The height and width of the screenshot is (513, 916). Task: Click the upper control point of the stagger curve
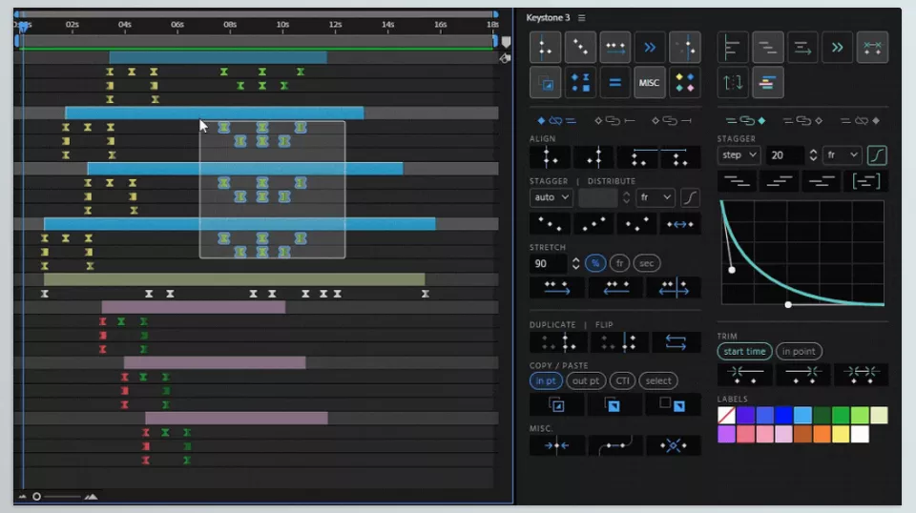point(732,270)
